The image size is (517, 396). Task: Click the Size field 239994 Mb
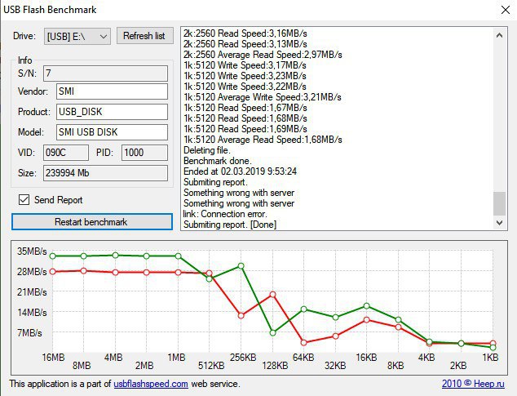[105, 173]
